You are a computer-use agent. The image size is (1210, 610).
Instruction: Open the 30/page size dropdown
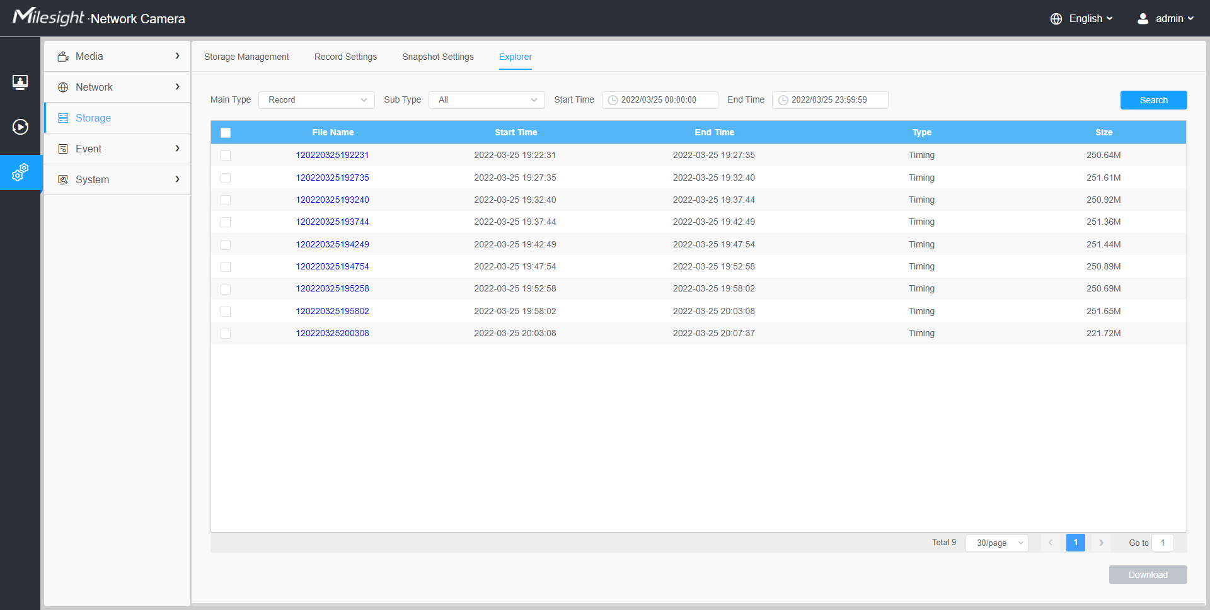[x=996, y=543]
